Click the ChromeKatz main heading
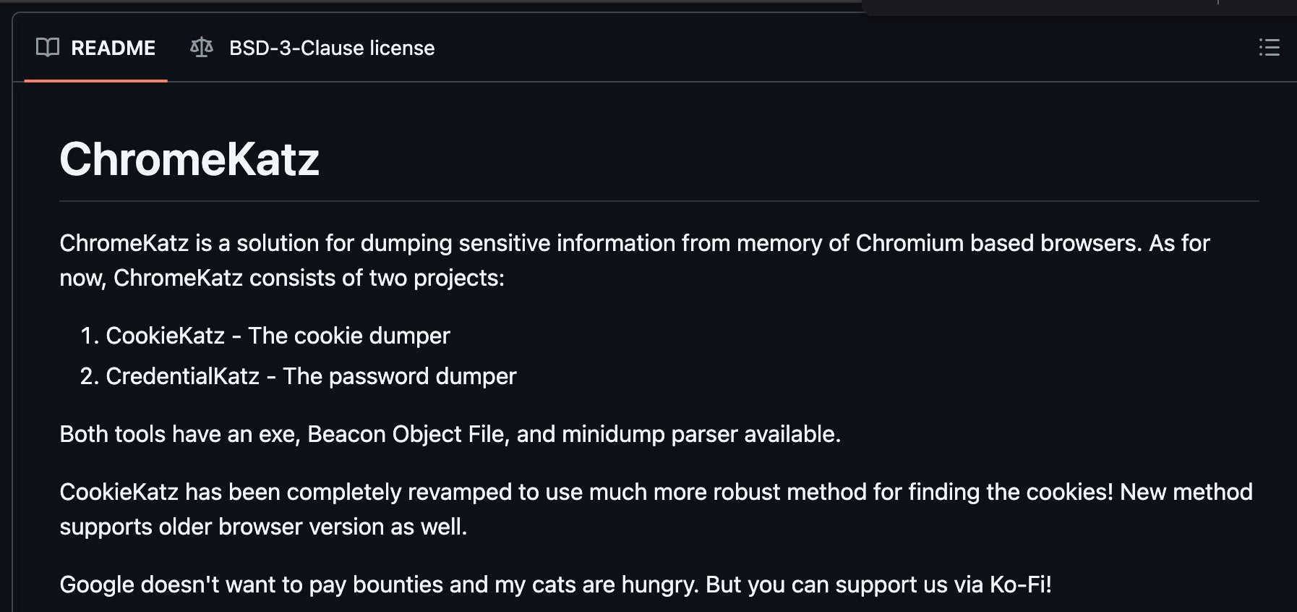Viewport: 1297px width, 612px height. [189, 159]
